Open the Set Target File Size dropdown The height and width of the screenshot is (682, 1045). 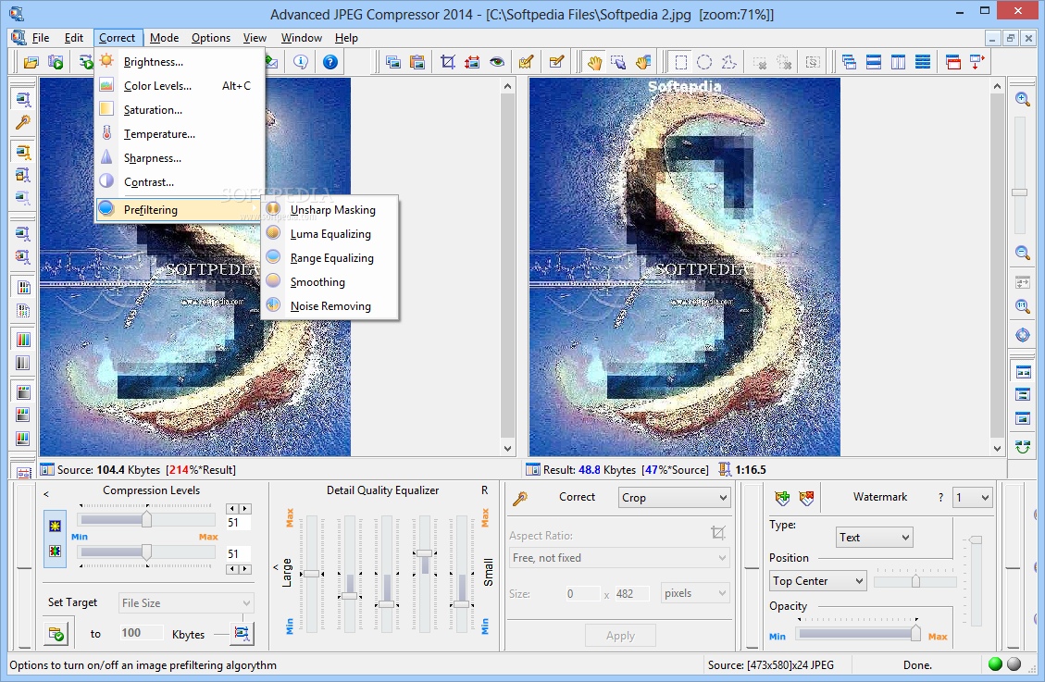pyautogui.click(x=186, y=602)
